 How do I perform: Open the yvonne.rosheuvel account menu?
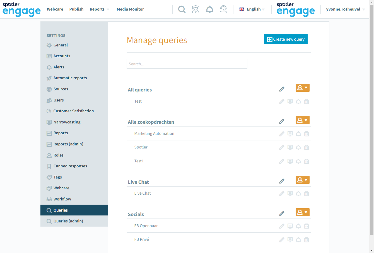coord(346,9)
